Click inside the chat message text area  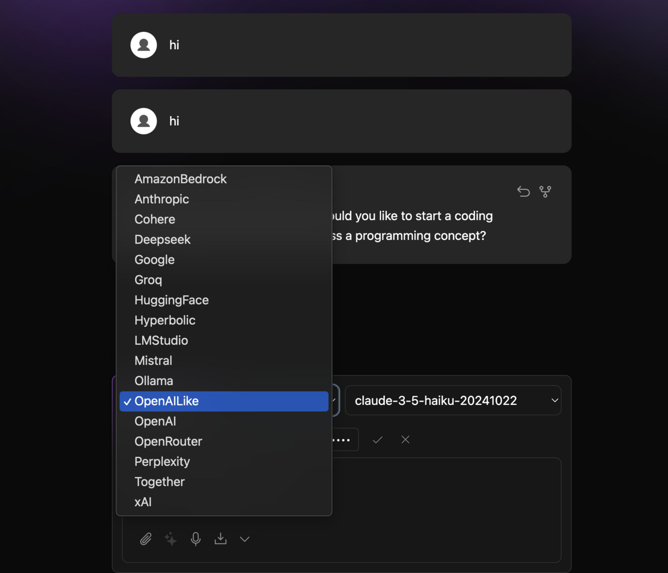click(x=446, y=493)
